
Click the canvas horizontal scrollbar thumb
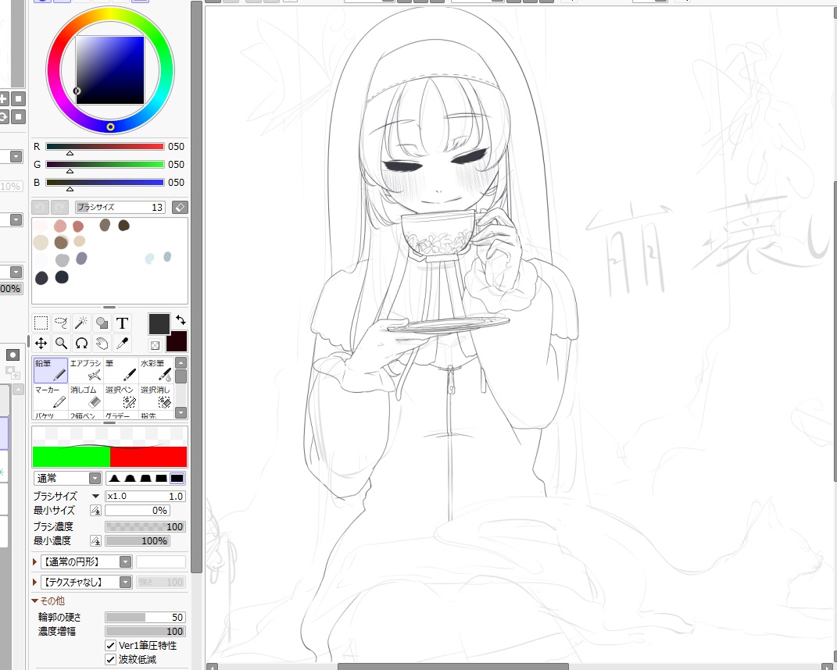[452, 666]
